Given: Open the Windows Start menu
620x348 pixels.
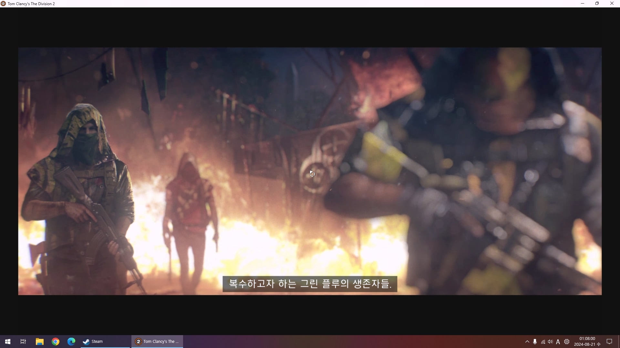Looking at the screenshot, I should [x=8, y=342].
